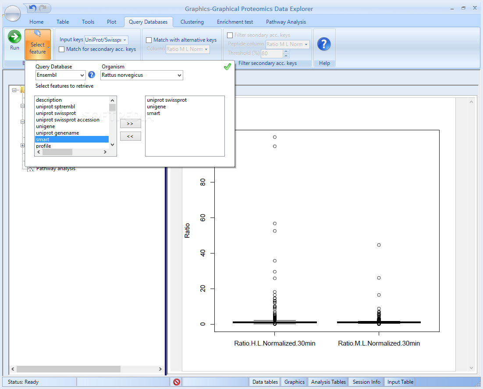Screen dimensions: 483x389
Task: Click feature list horizontal scrollbar right arrow
Action: (105, 152)
